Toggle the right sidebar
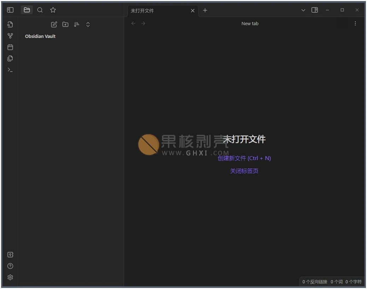Screen dimensions: 367x289 click(315, 10)
